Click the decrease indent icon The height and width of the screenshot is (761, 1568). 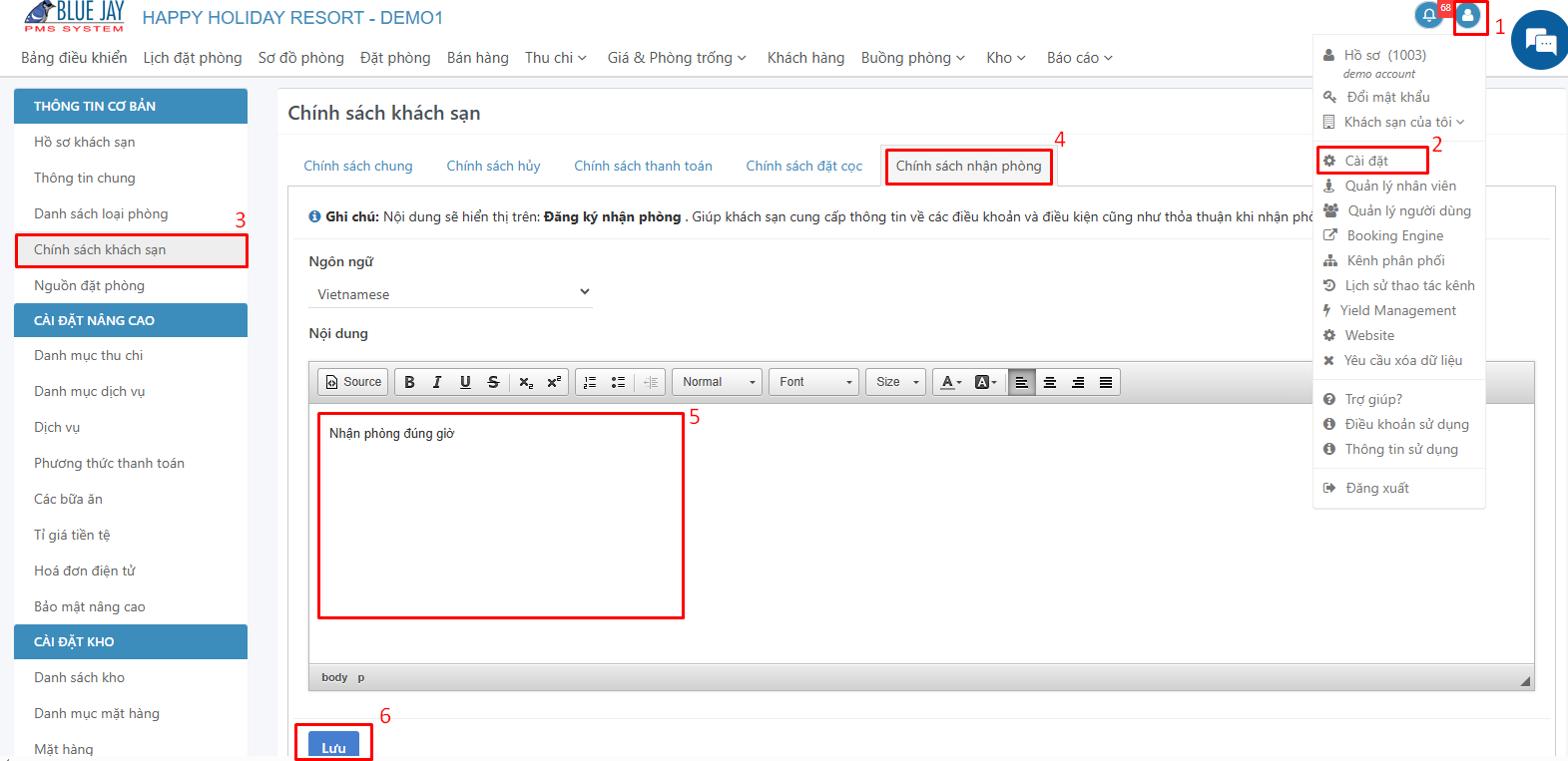pyautogui.click(x=651, y=382)
